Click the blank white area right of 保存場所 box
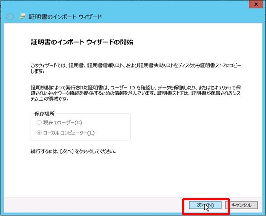The width and height of the screenshot is (266, 216). pyautogui.click(x=195, y=127)
